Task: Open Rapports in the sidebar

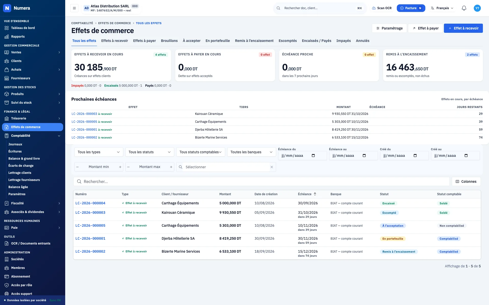Action: click(x=33, y=37)
